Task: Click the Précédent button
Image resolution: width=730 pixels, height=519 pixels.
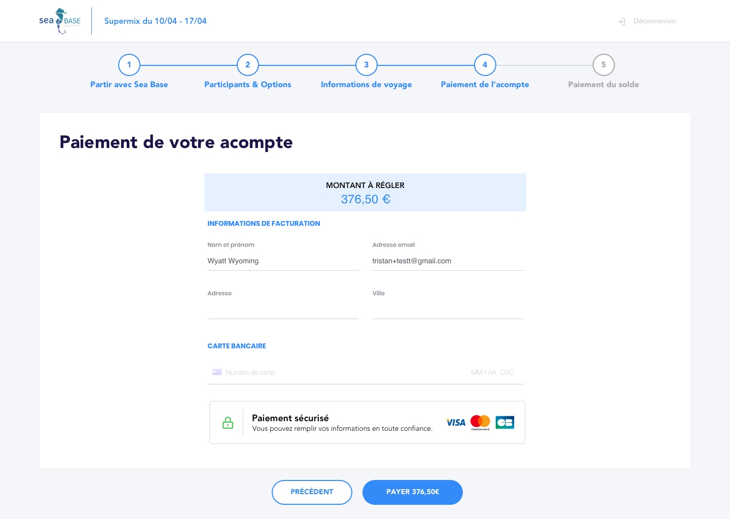Action: pos(312,492)
